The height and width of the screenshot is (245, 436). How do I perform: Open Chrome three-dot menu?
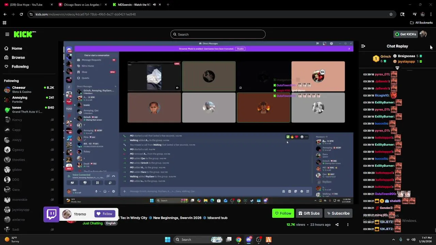[431, 14]
